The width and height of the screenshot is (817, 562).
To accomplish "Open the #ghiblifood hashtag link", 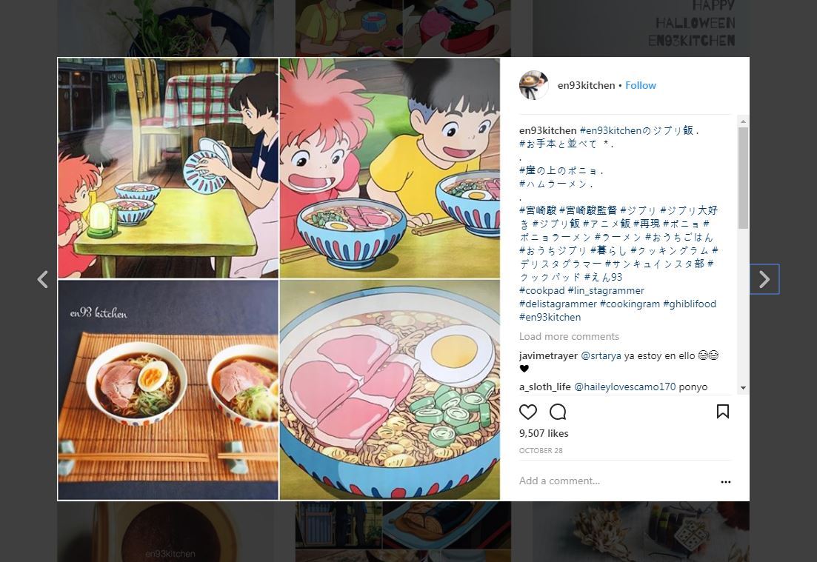I will click(x=690, y=304).
